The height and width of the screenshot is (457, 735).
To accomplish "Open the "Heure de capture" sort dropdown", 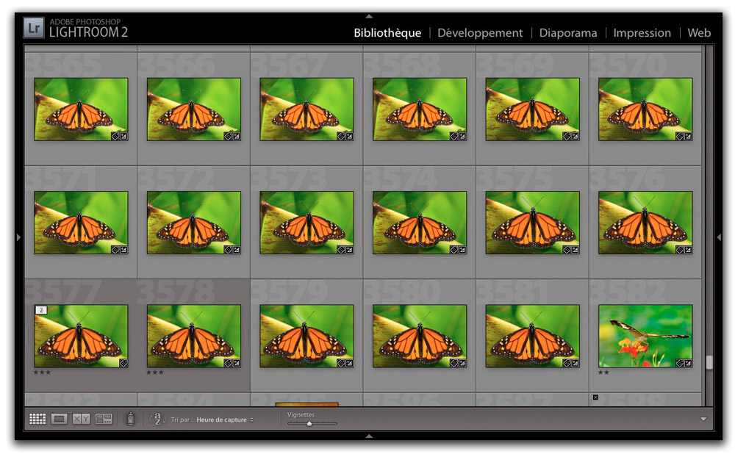I will tap(225, 420).
